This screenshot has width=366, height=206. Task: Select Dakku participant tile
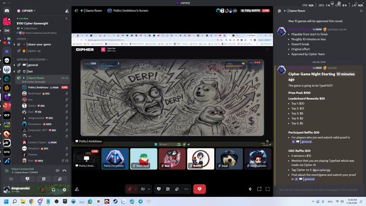click(201, 159)
